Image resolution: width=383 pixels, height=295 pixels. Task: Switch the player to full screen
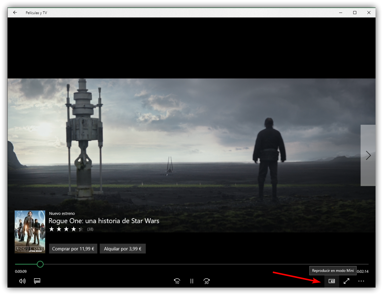click(347, 281)
